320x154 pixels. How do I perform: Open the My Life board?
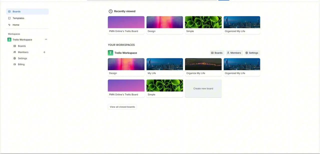coord(165,67)
